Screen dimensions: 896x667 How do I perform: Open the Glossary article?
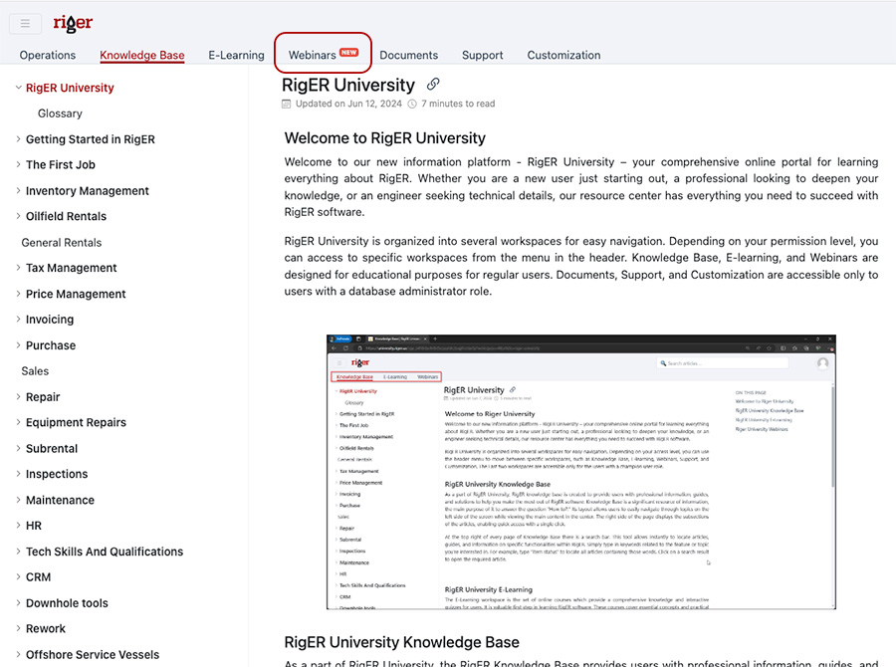point(60,113)
